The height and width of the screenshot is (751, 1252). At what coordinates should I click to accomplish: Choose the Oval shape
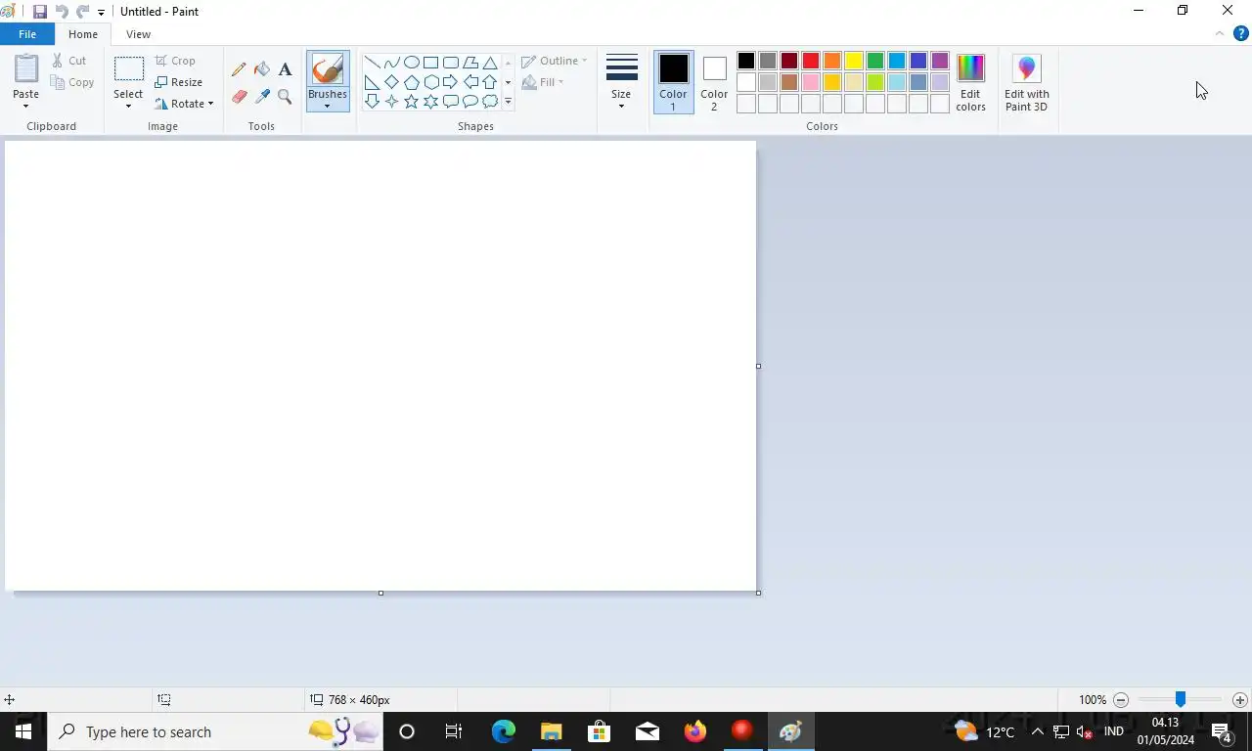411,63
